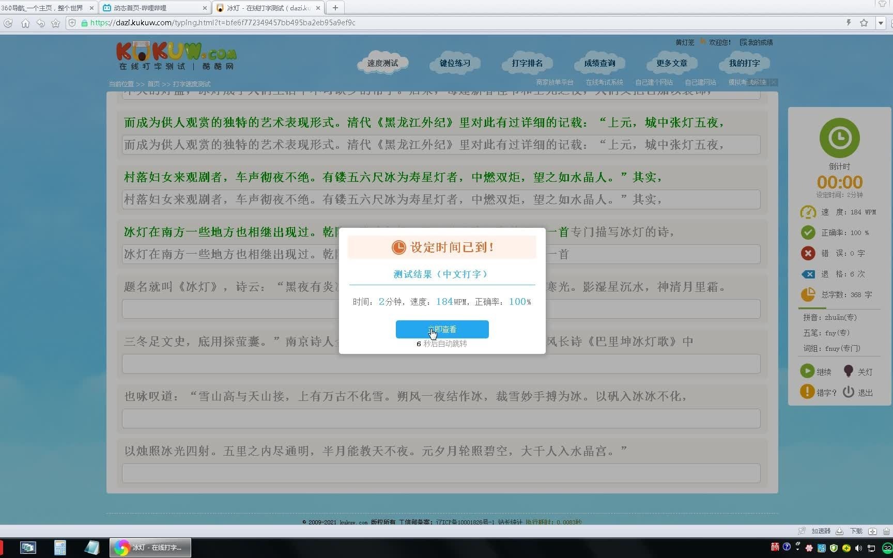
Task: Click the input field under 三冬足文史 line
Action: (x=441, y=364)
